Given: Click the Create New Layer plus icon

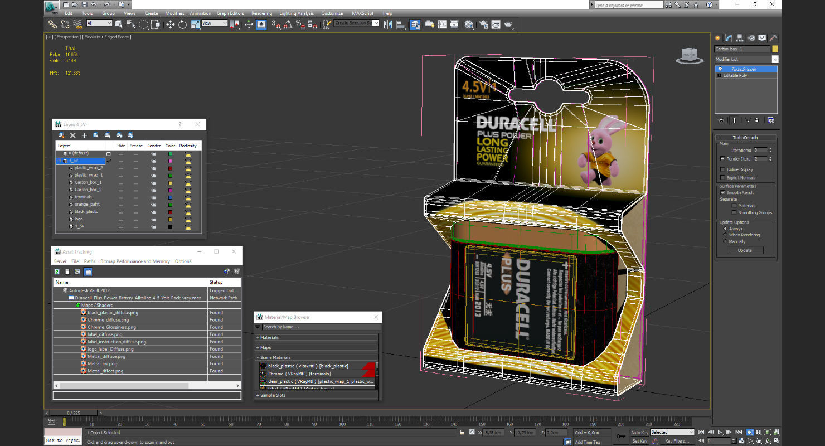Looking at the screenshot, I should pos(84,135).
